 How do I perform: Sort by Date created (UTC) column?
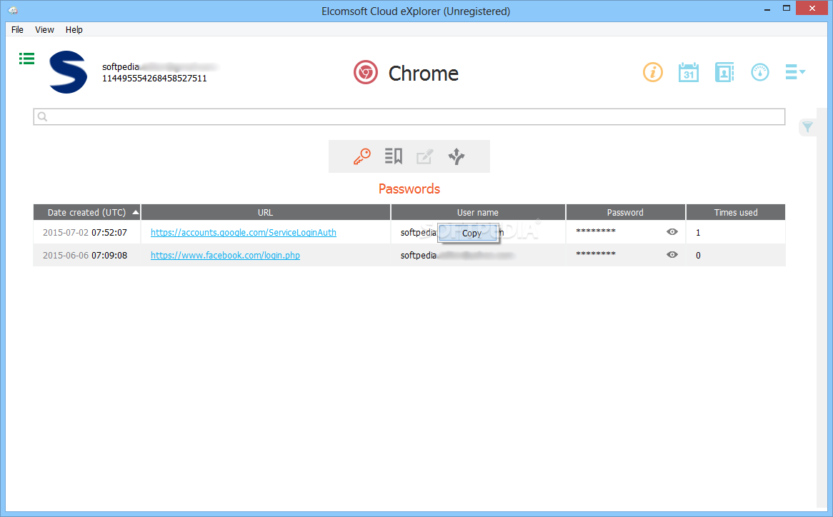87,212
